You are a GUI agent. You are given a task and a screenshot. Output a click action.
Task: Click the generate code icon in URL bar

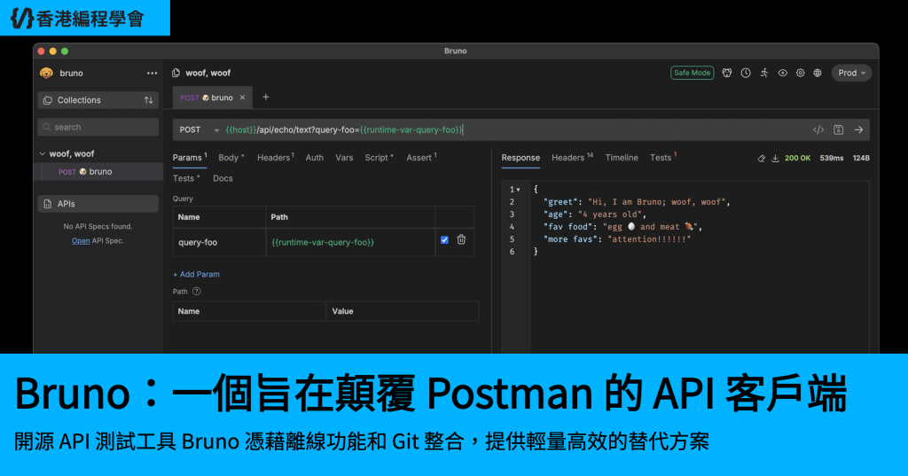(x=818, y=129)
